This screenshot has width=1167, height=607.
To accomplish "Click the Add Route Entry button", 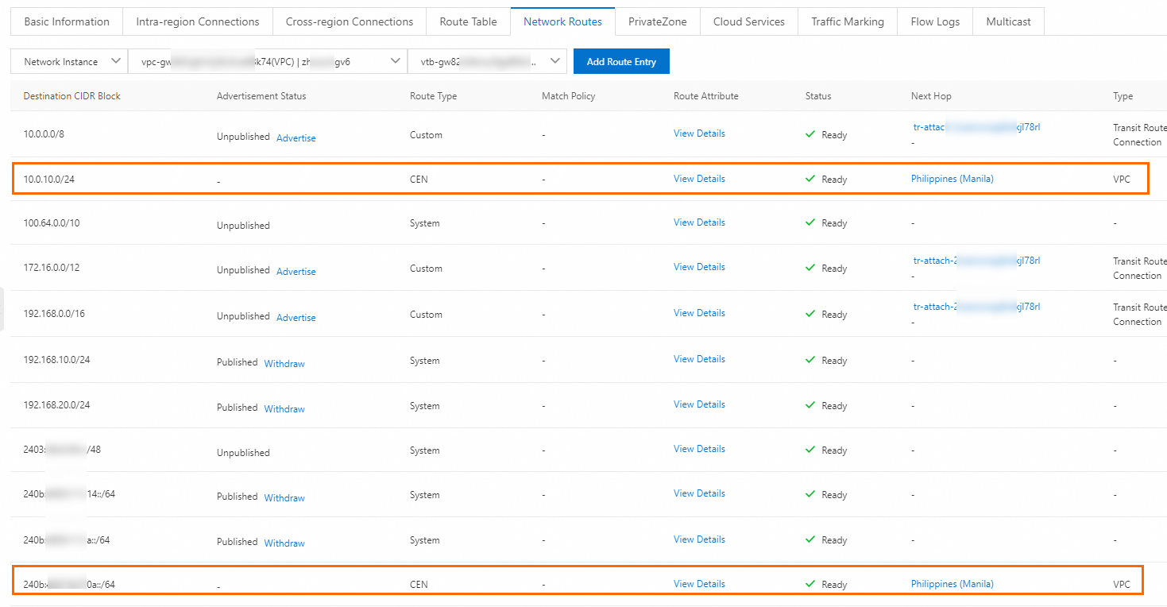I will pyautogui.click(x=621, y=62).
